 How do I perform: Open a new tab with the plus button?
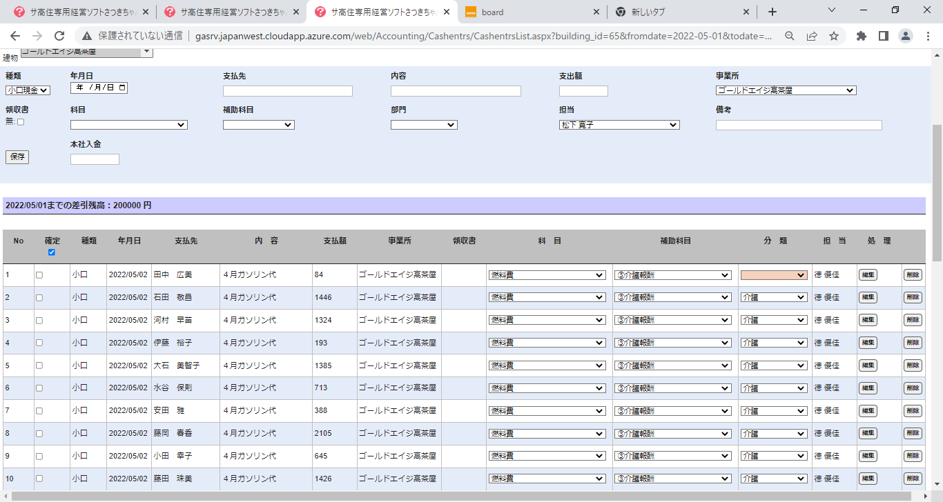tap(772, 12)
